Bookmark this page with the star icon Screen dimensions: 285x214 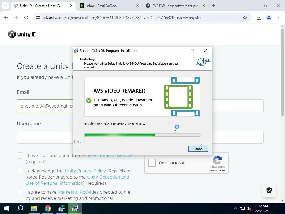pos(245,18)
